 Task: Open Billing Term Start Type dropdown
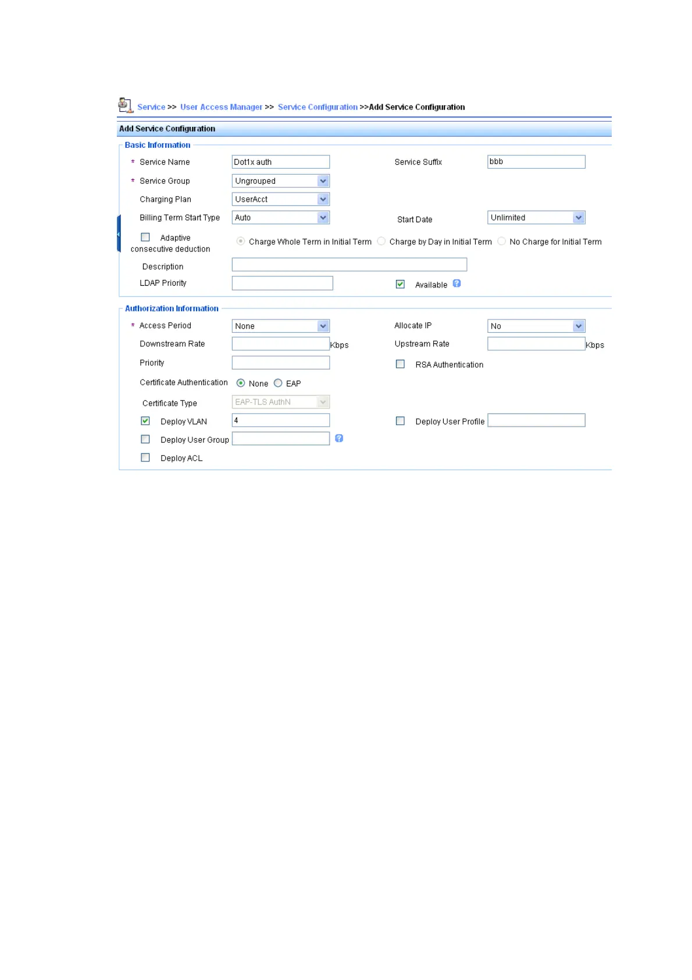[x=281, y=218]
